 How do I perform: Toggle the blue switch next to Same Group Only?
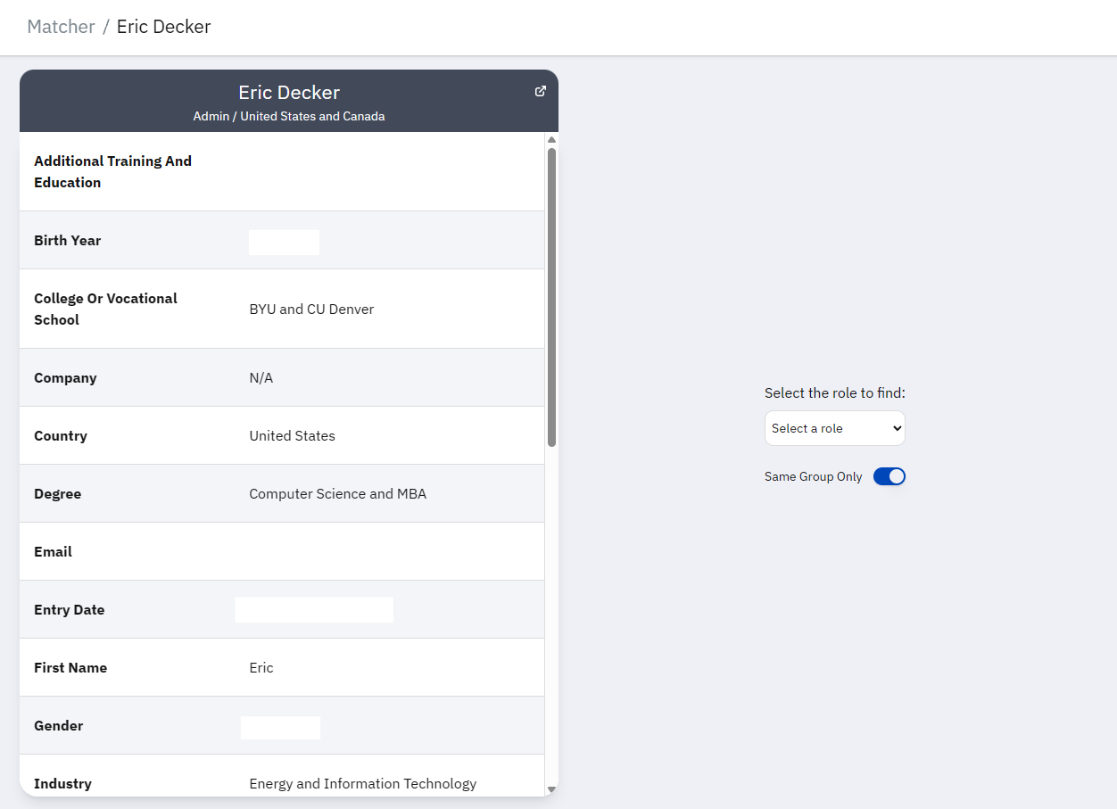[889, 475]
